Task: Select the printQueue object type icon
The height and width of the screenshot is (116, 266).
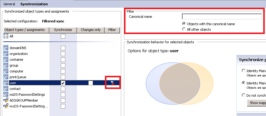Action: [x=6, y=77]
